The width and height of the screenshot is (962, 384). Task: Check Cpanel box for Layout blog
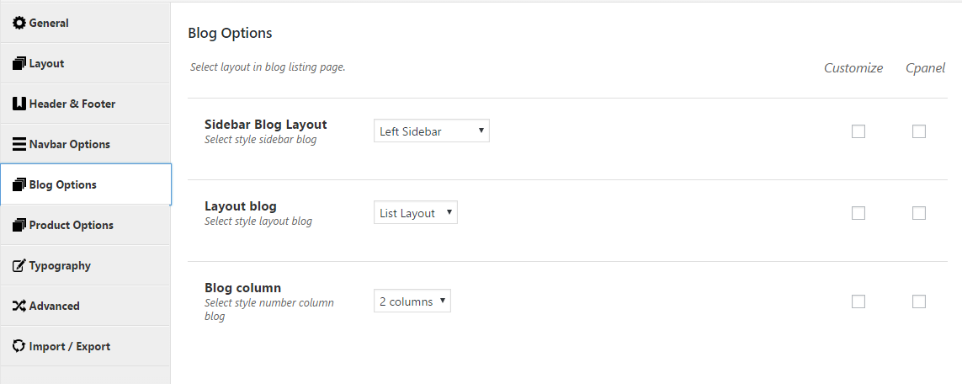point(918,213)
